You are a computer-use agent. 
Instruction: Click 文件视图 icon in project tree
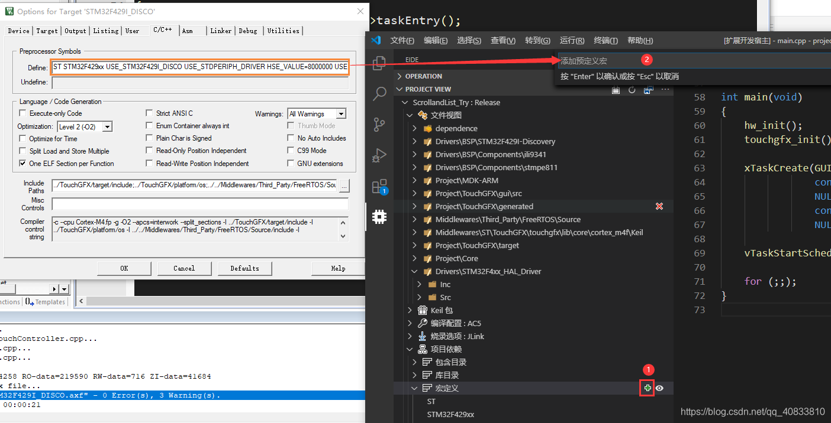(x=423, y=115)
